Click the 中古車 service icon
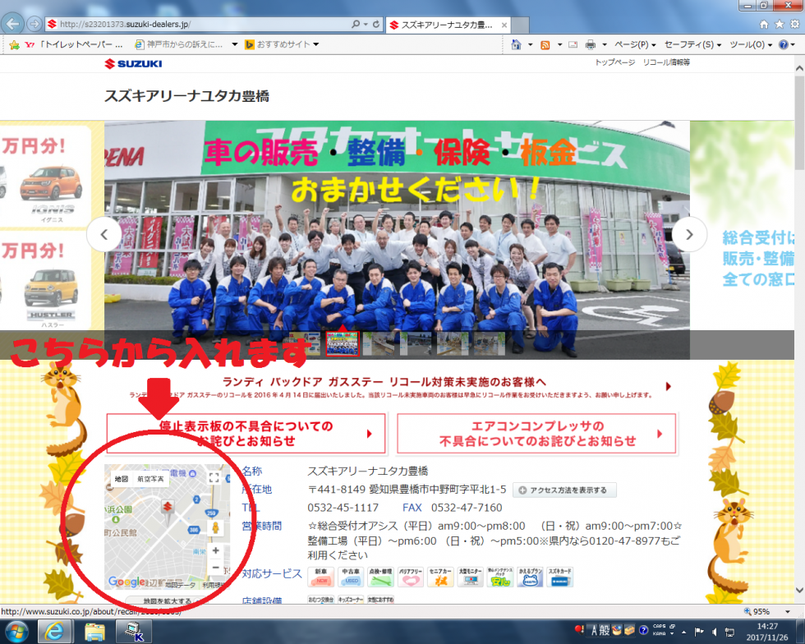 click(x=352, y=577)
